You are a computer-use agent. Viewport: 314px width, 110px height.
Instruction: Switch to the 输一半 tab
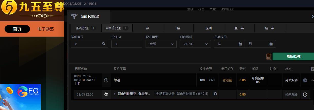[x=270, y=28]
